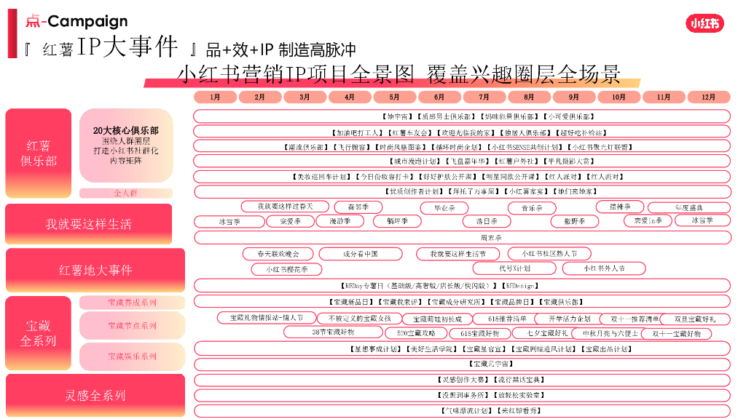Select the 12月 month pill
Viewport: 746px width, 419px height.
[708, 97]
